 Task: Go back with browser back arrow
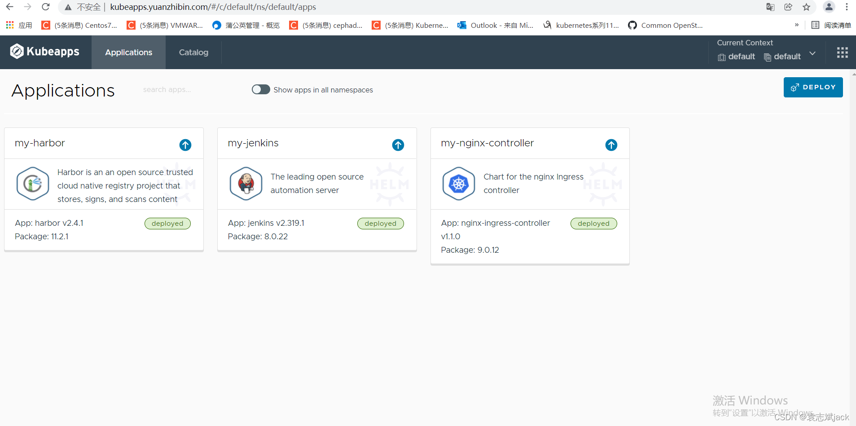9,7
